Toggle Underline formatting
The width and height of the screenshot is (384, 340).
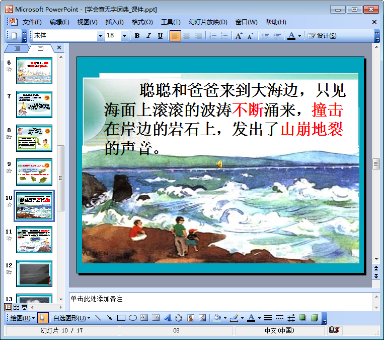(x=160, y=36)
